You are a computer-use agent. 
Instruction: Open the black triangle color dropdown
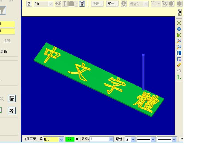click(x=77, y=139)
